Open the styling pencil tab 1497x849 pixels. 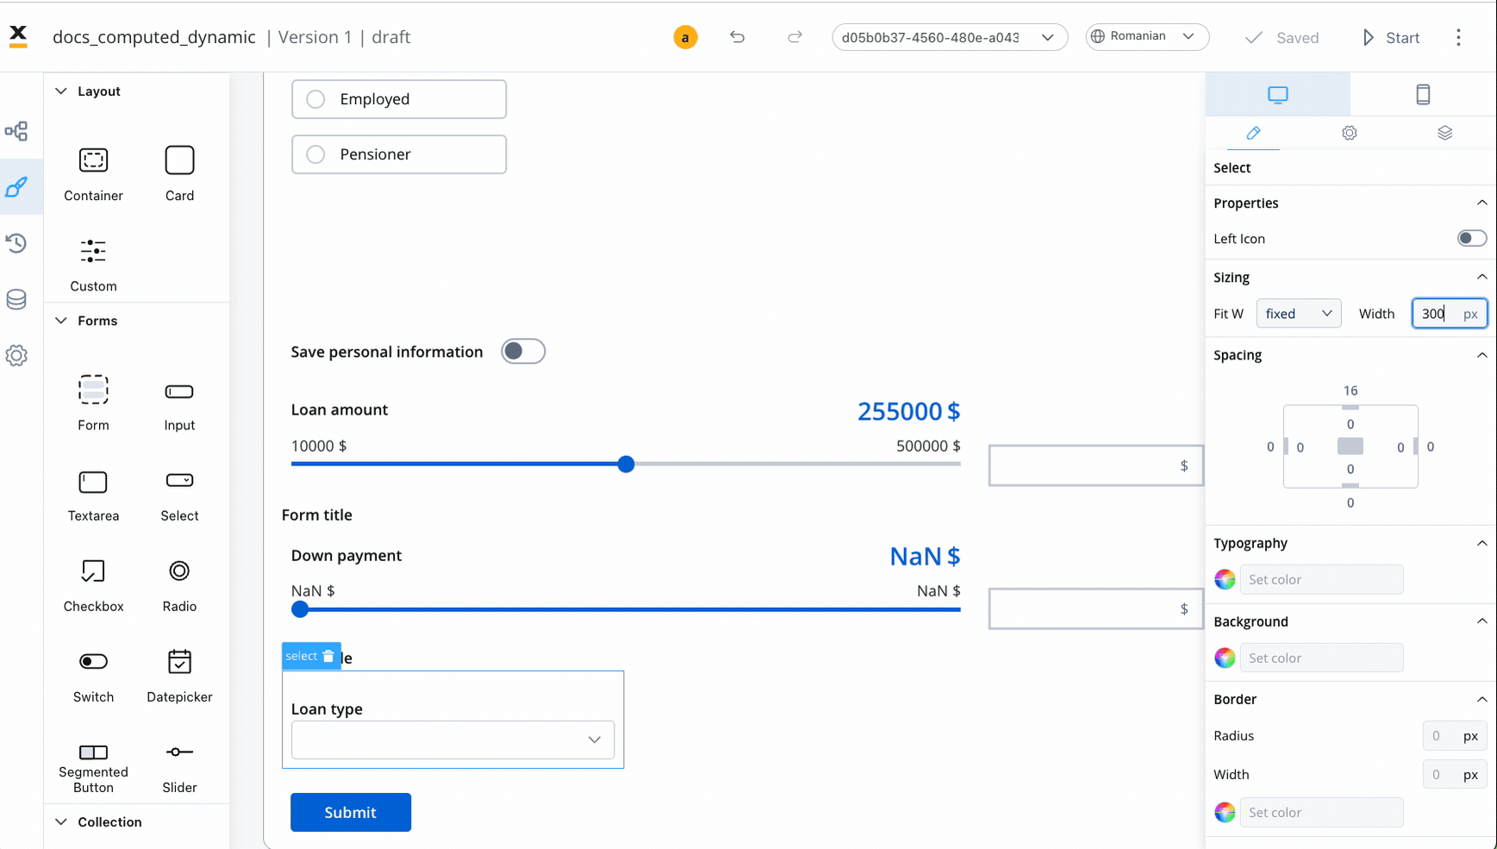(x=1253, y=133)
